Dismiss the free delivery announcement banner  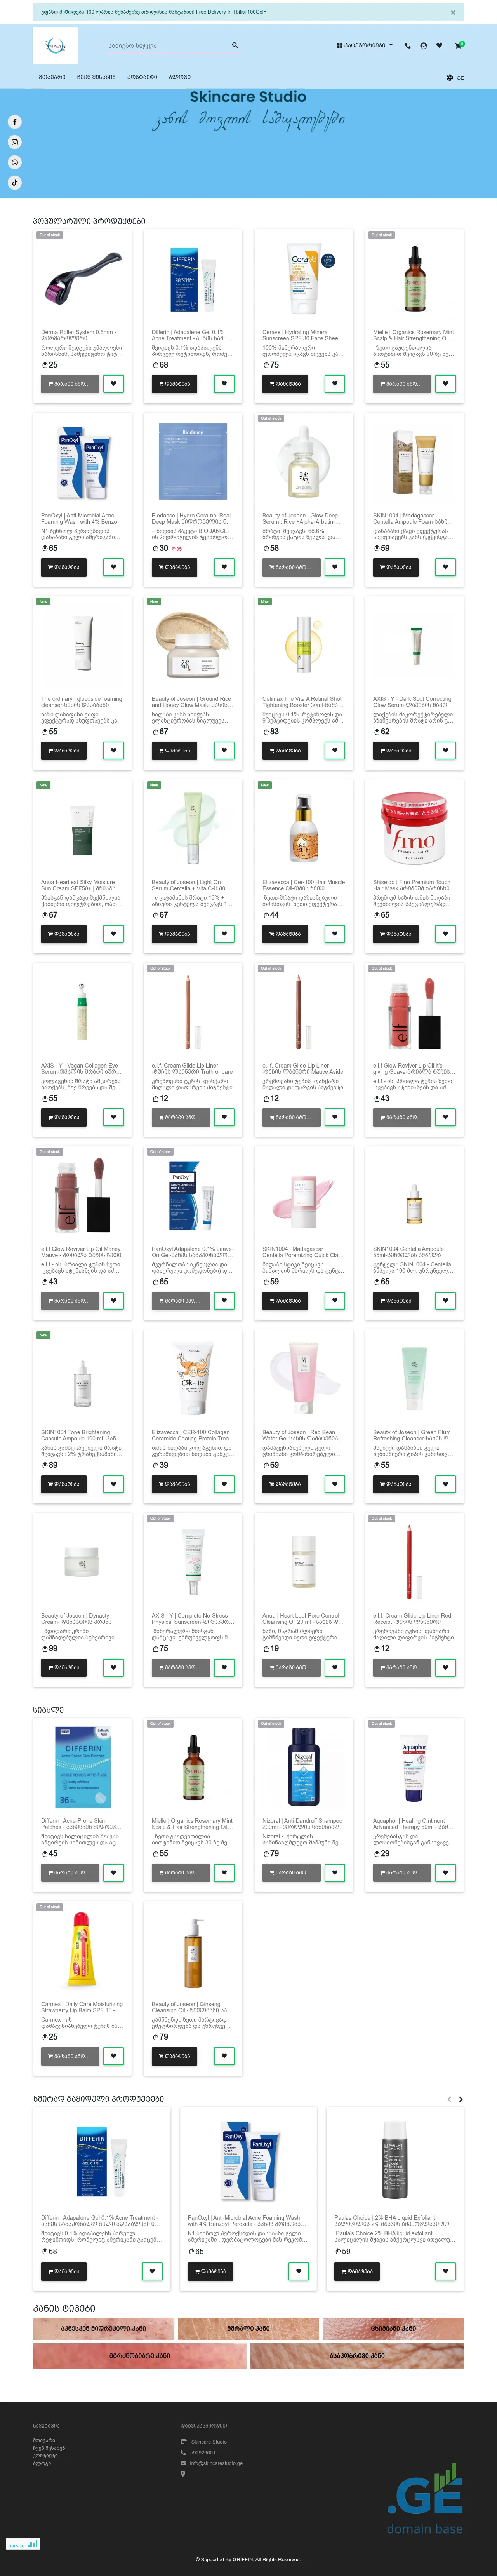pyautogui.click(x=453, y=12)
